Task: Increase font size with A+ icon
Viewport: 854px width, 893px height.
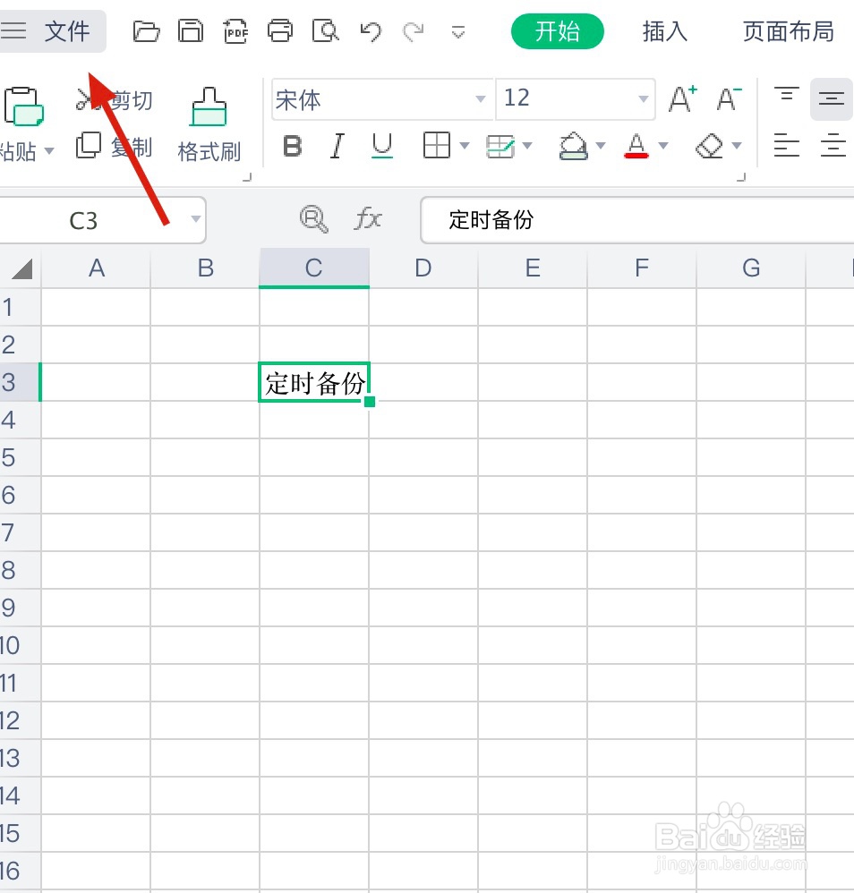Action: pos(682,99)
